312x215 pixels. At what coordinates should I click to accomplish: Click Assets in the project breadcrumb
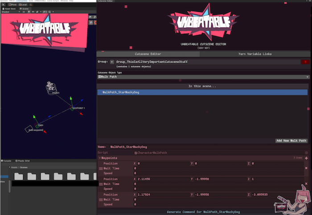coord(14,167)
